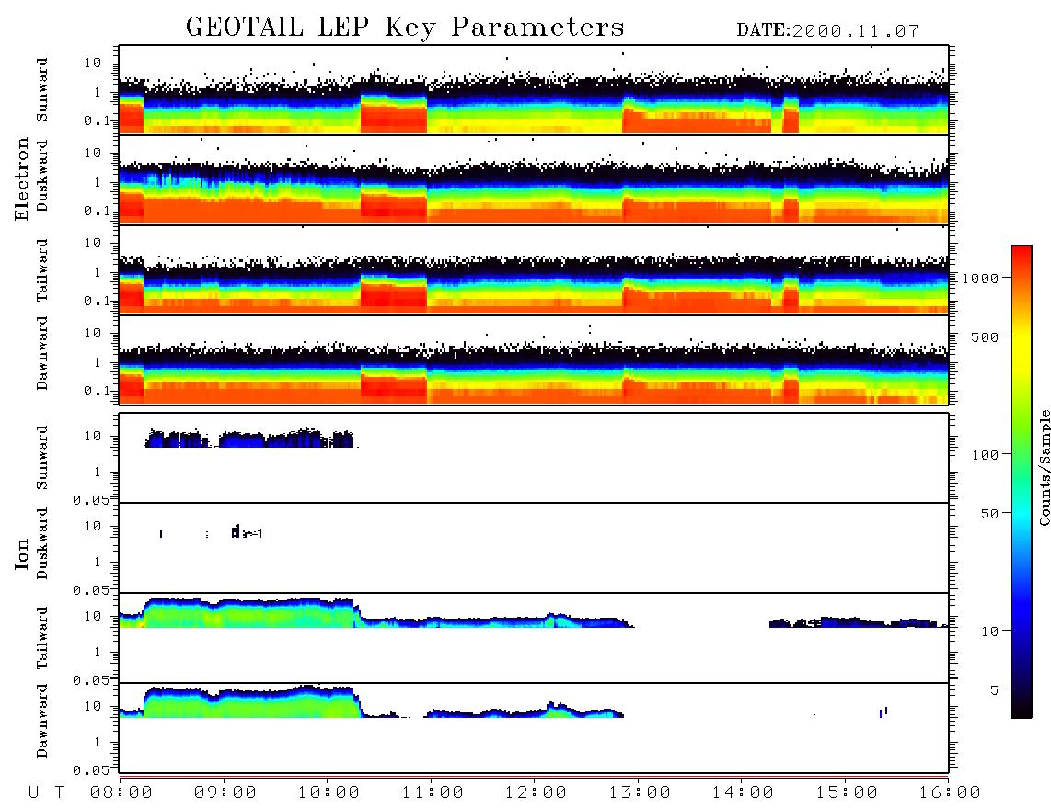Click the rainbow Counts/Sample color bar
The height and width of the screenshot is (809, 1051).
click(x=1022, y=482)
